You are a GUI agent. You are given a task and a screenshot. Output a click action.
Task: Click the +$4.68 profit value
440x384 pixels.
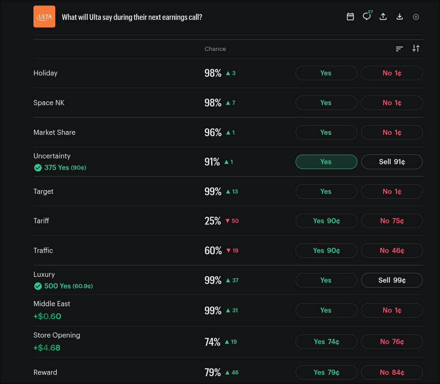point(47,348)
